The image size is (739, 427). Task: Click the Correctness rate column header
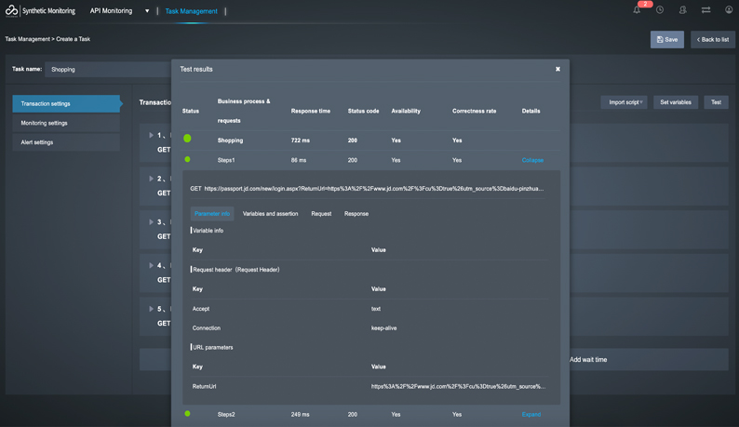pos(474,112)
